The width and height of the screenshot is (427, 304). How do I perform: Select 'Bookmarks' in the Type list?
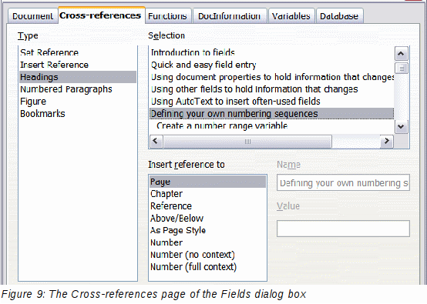[x=78, y=114]
